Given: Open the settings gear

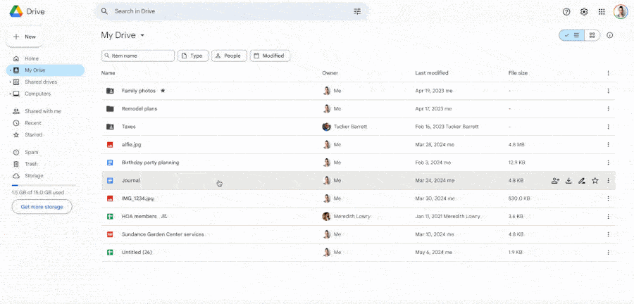Looking at the screenshot, I should point(584,11).
